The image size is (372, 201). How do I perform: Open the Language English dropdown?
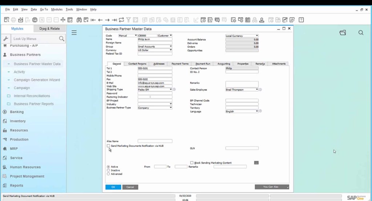point(257,111)
